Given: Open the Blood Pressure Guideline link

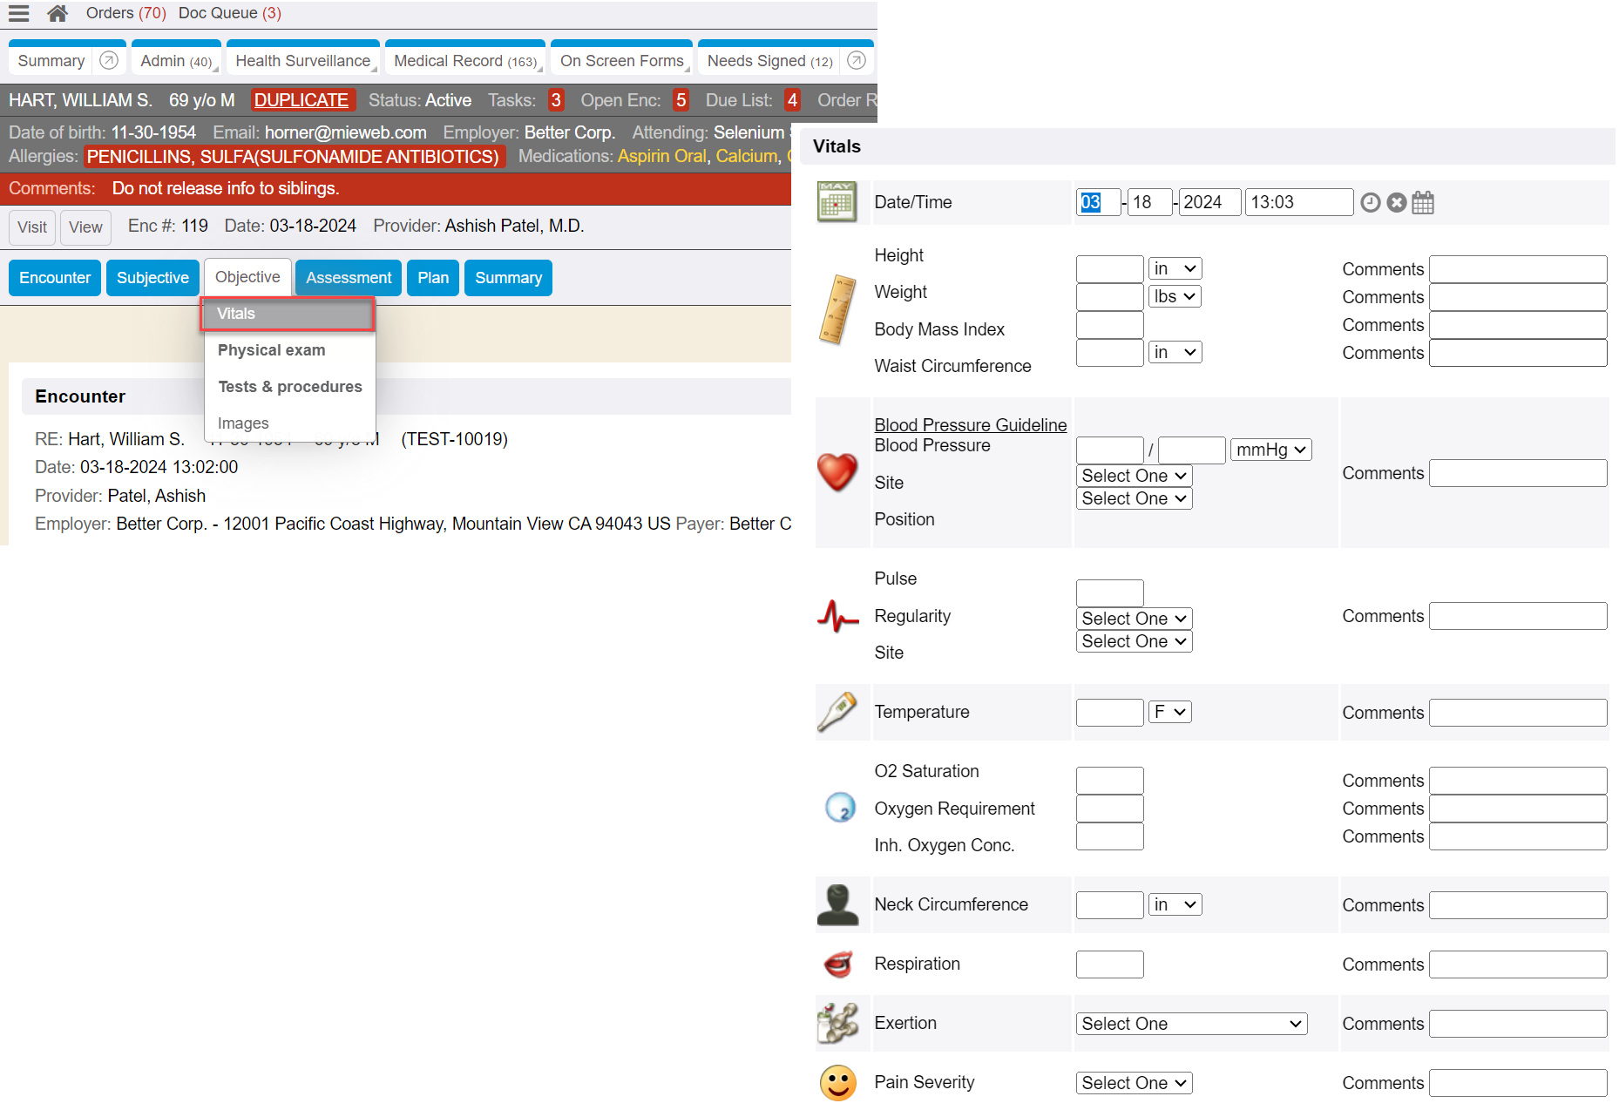Looking at the screenshot, I should (970, 425).
